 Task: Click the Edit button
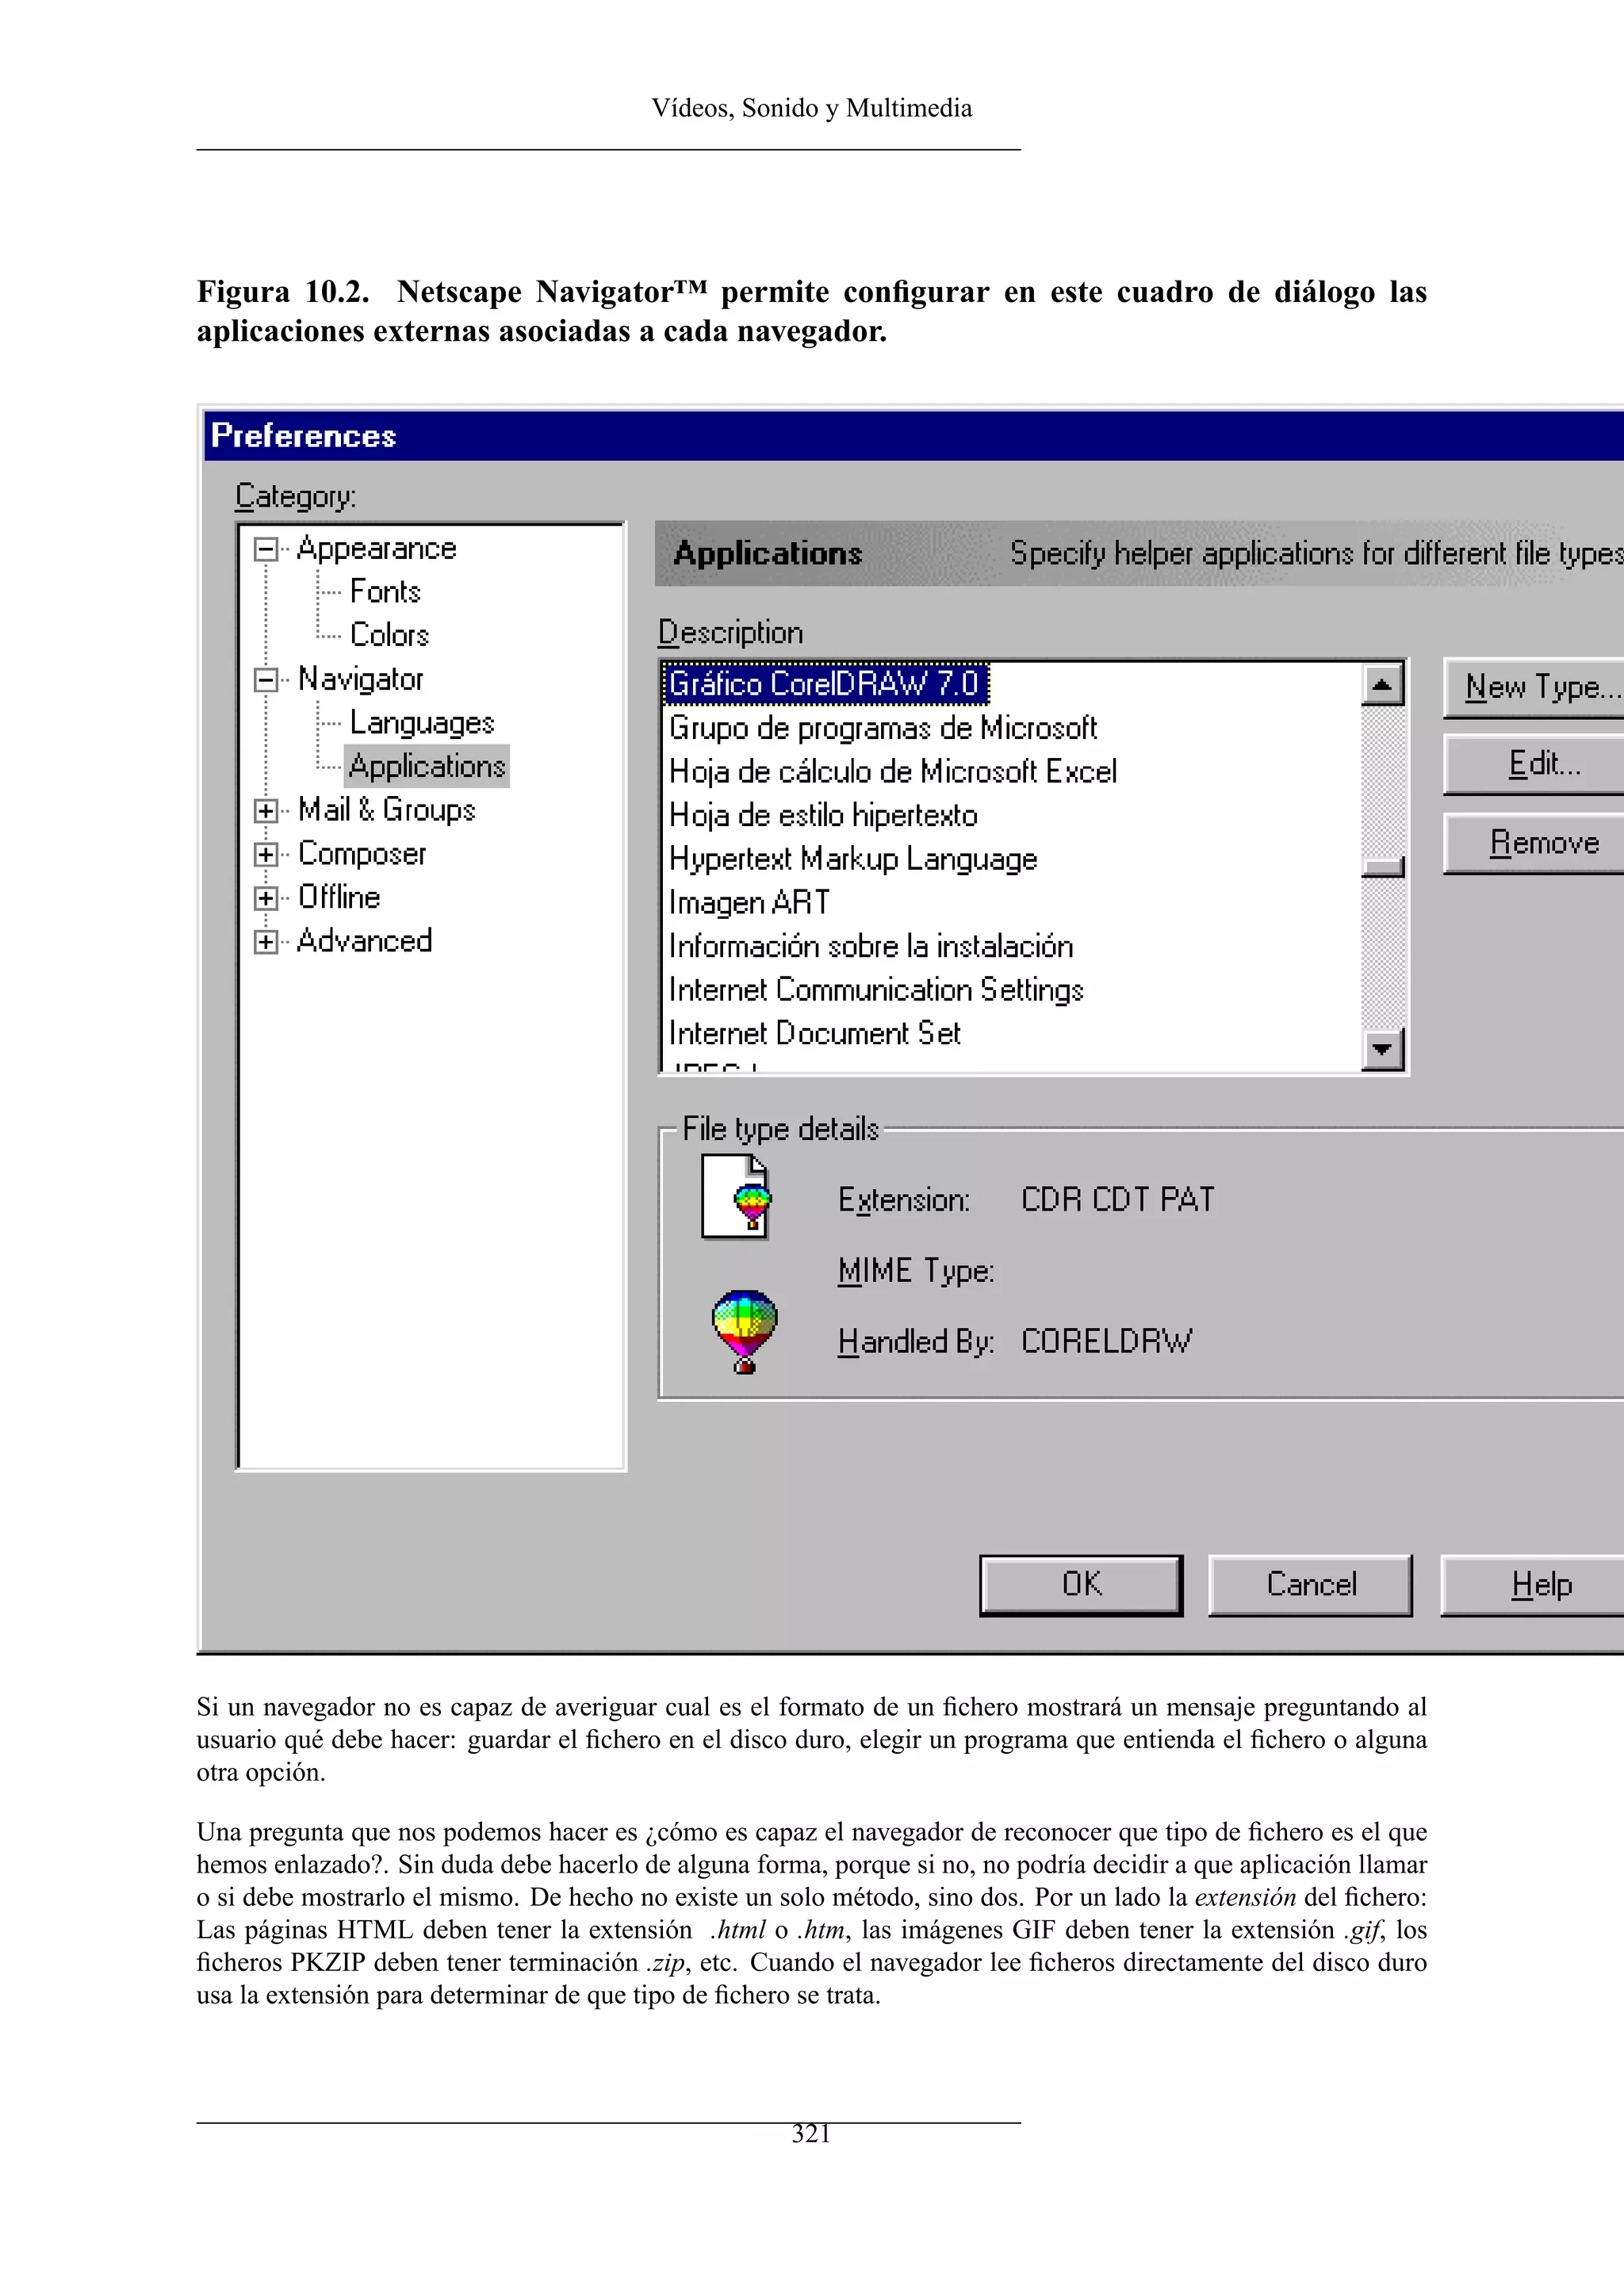pos(1535,765)
